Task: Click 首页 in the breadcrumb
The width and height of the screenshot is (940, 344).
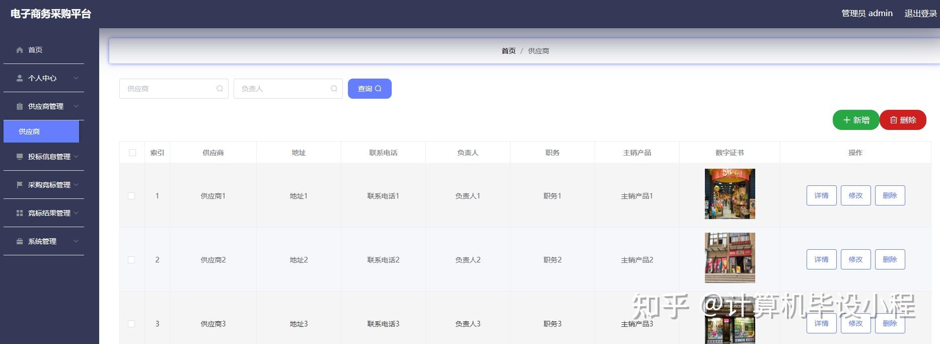Action: point(509,51)
